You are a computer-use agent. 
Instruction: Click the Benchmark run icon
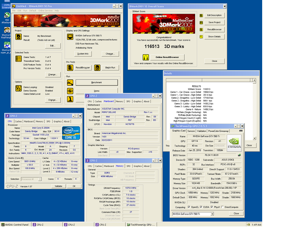coord(70,82)
